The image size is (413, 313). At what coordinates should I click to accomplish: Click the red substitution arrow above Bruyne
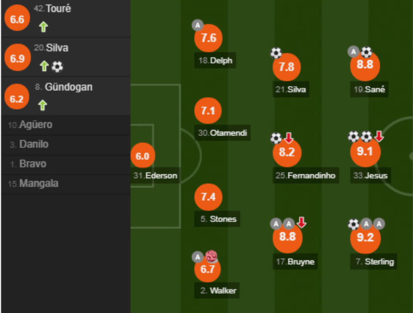click(x=301, y=222)
